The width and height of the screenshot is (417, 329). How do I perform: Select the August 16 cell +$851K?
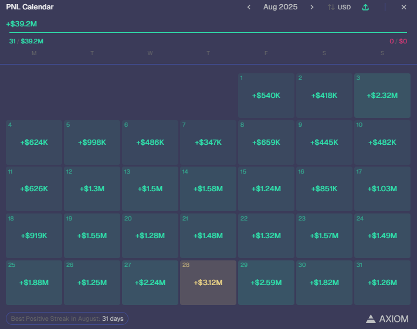click(324, 189)
